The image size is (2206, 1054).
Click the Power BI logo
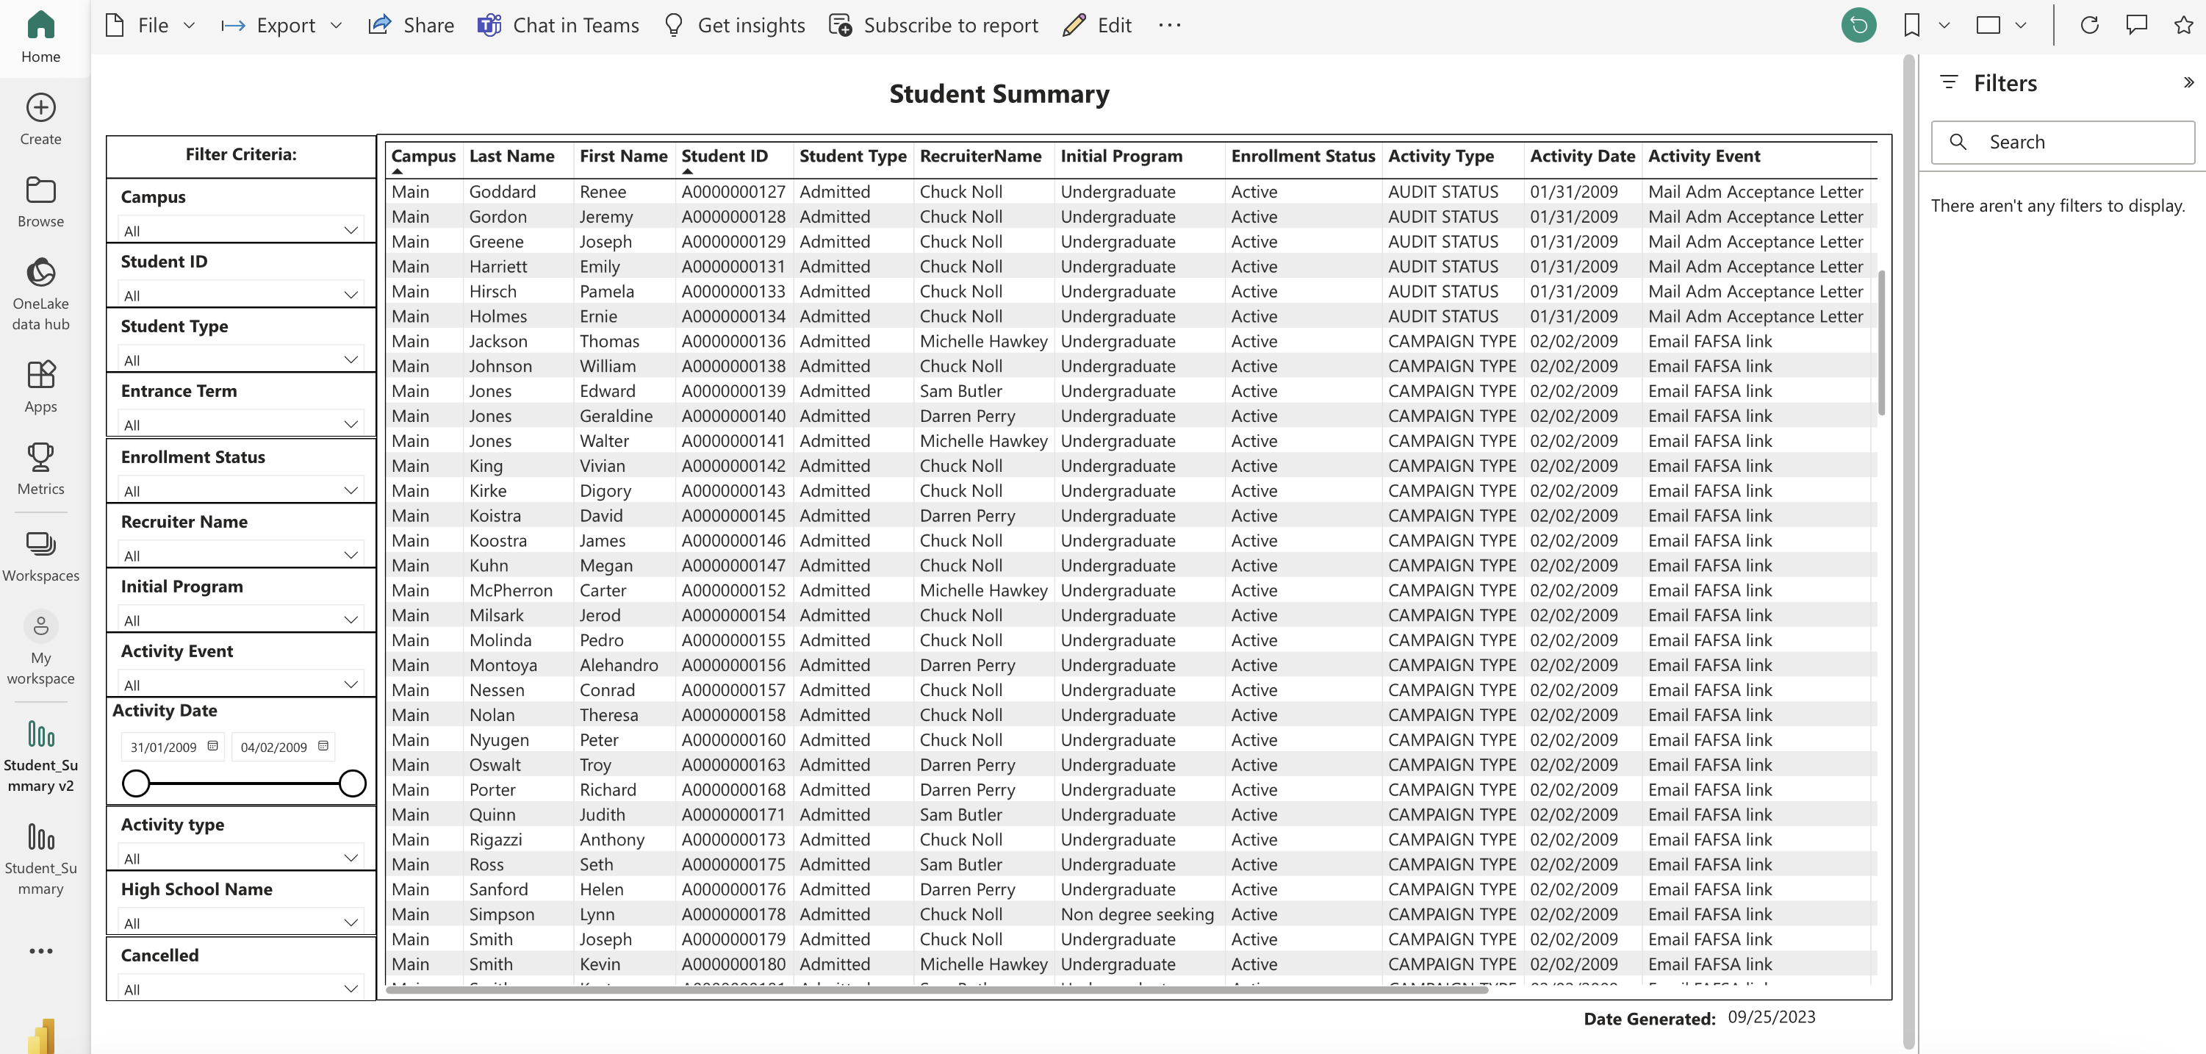pyautogui.click(x=40, y=1035)
